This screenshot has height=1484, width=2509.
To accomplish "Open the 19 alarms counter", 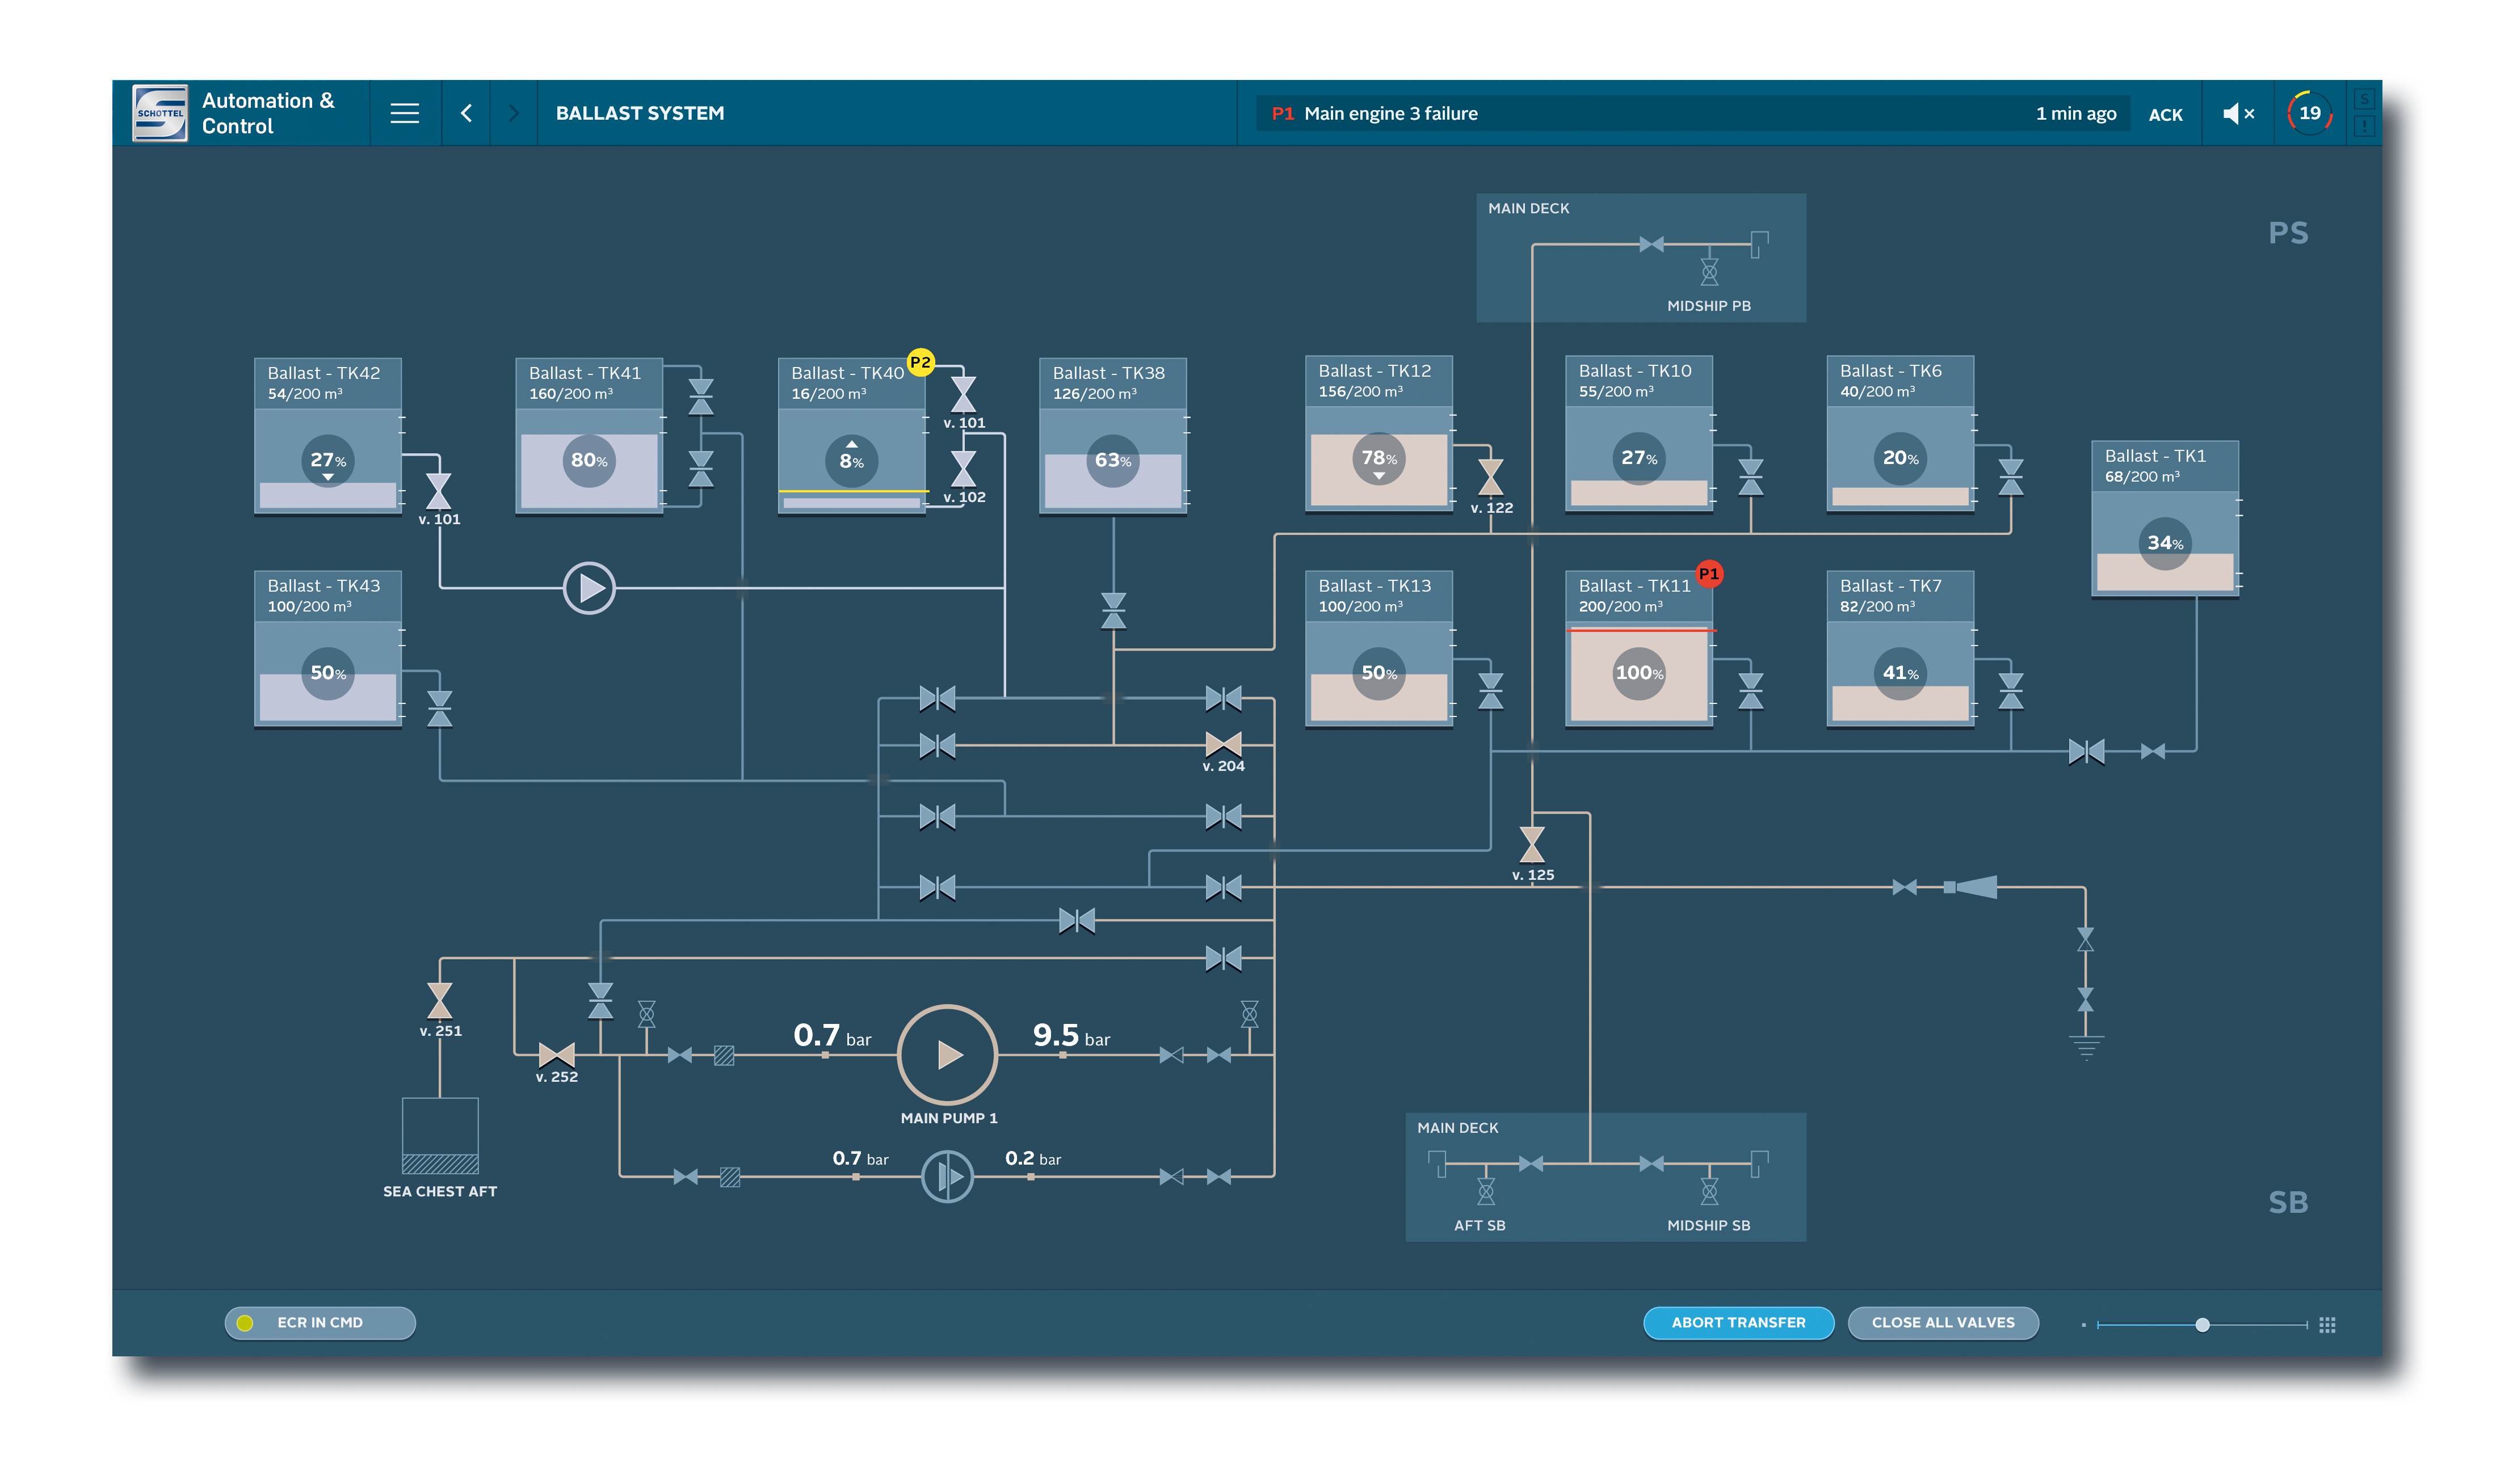I will 2309,113.
